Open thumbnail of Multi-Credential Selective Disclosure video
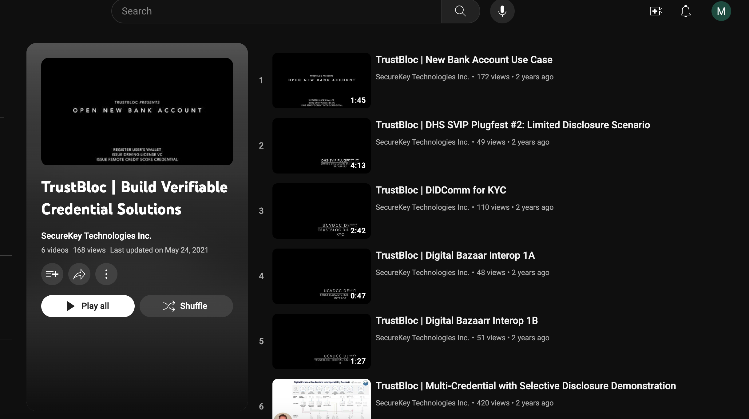This screenshot has width=749, height=419. (321, 399)
